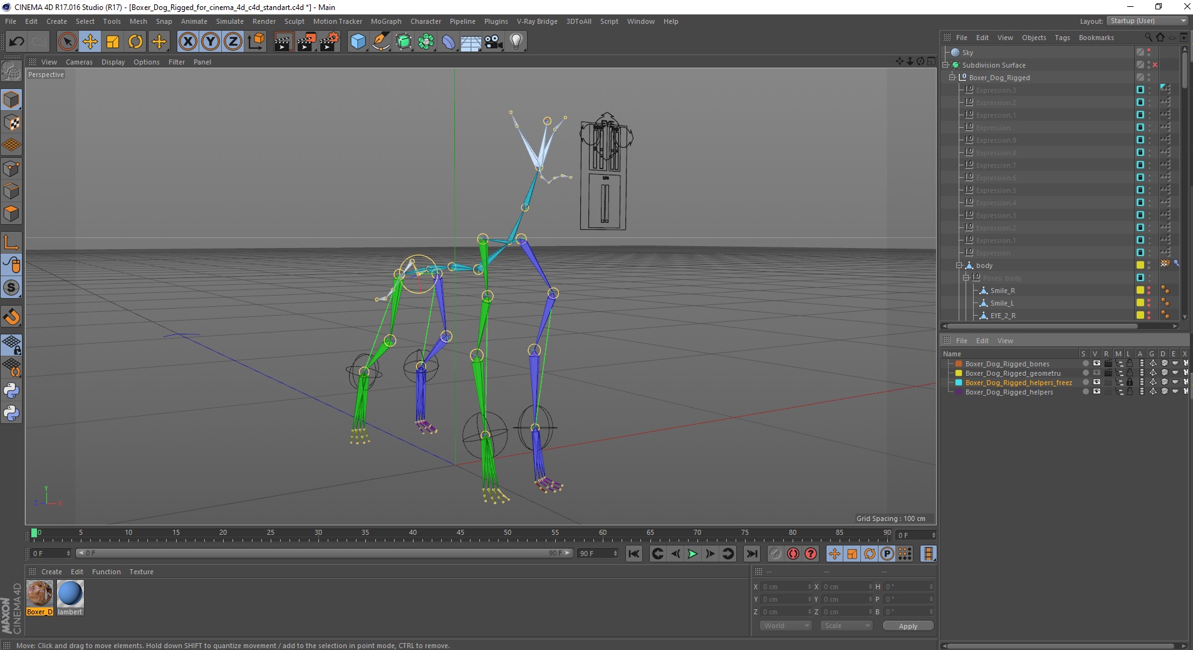Screen dimensions: 1193x650
Task: Open the material manager Texture menu
Action: pyautogui.click(x=141, y=572)
